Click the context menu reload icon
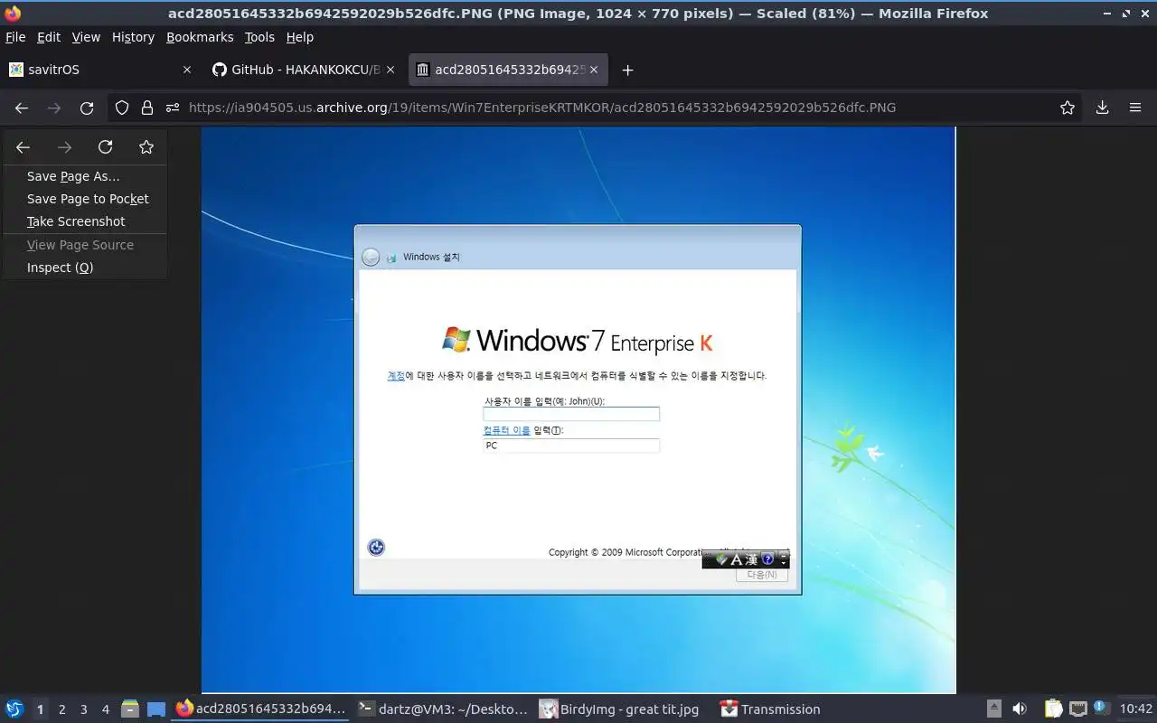1157x723 pixels. (x=105, y=147)
